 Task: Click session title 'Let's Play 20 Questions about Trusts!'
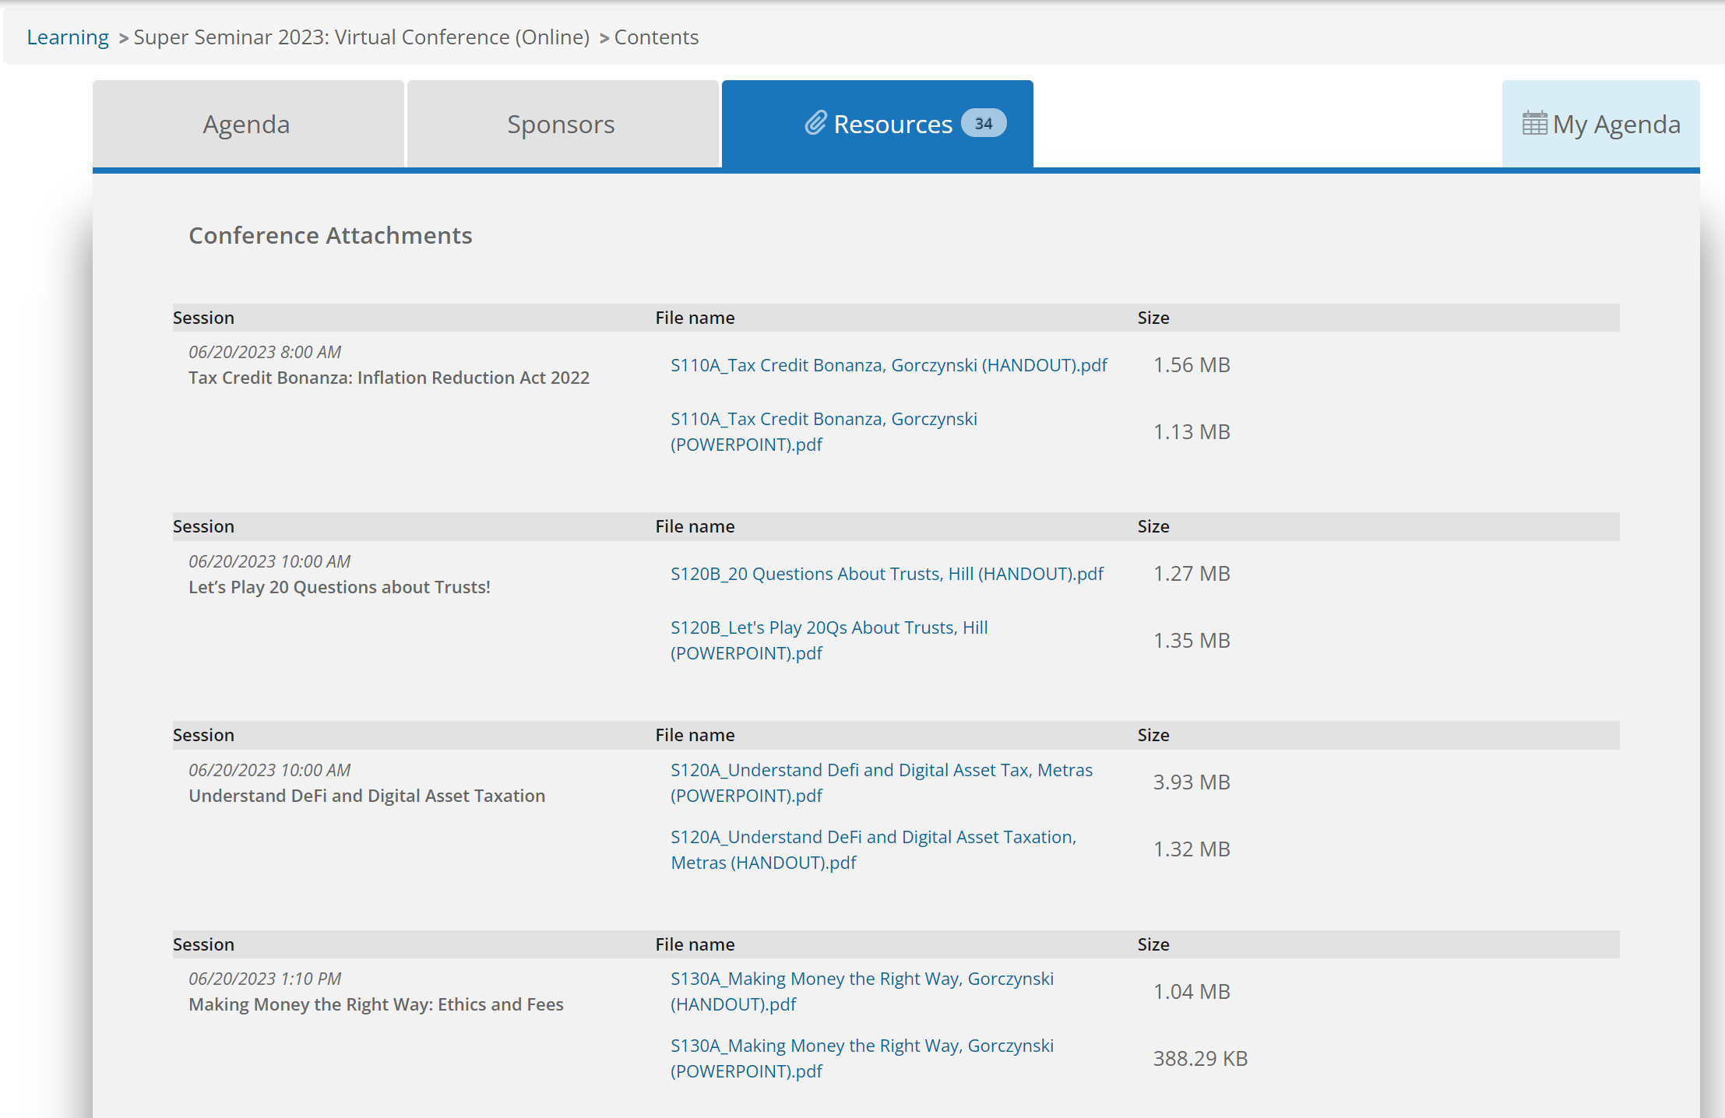pos(340,587)
